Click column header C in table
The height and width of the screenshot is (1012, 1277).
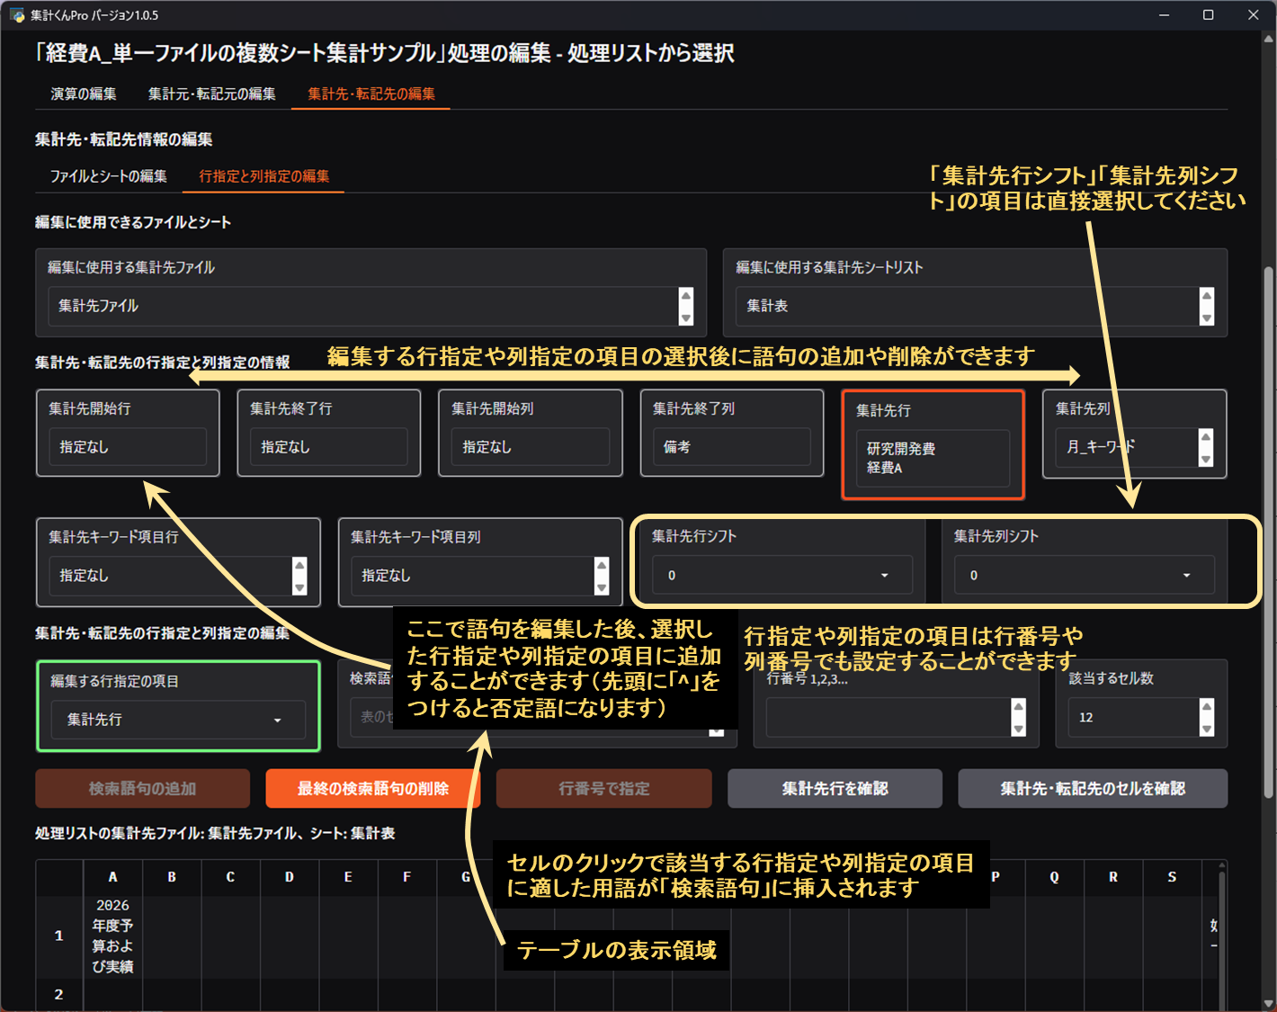[x=230, y=877]
